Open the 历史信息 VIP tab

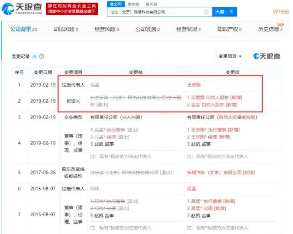coord(270,29)
